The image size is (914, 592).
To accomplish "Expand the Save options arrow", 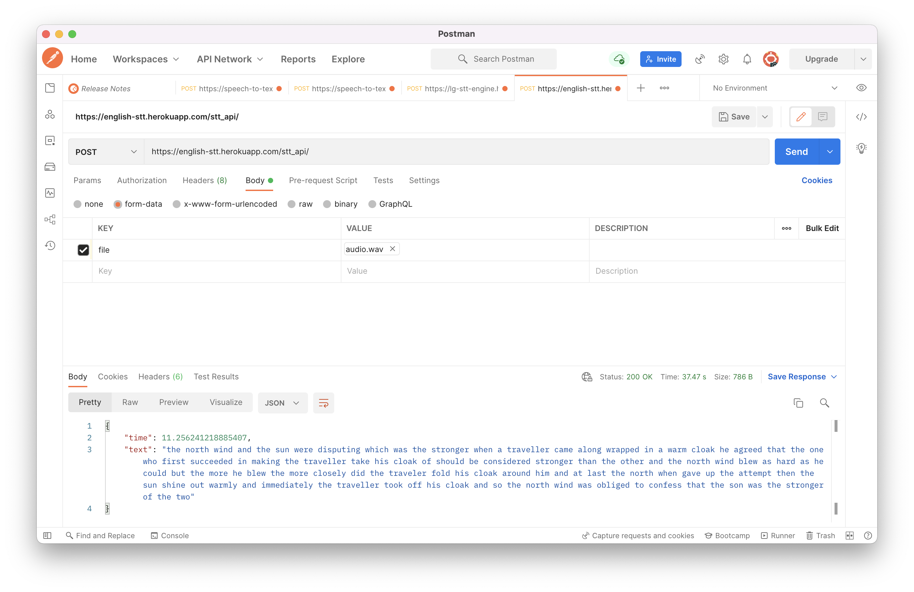I will tap(765, 117).
